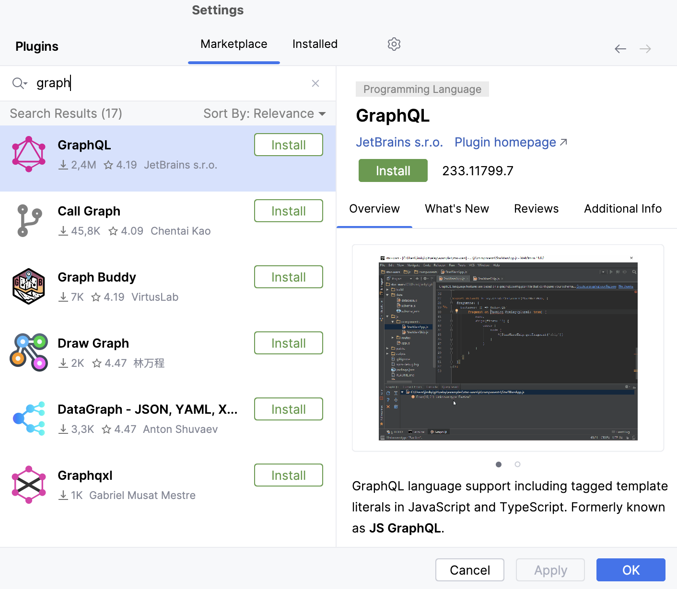Viewport: 677px width, 589px height.
Task: Click the back navigation arrow
Action: (x=620, y=48)
